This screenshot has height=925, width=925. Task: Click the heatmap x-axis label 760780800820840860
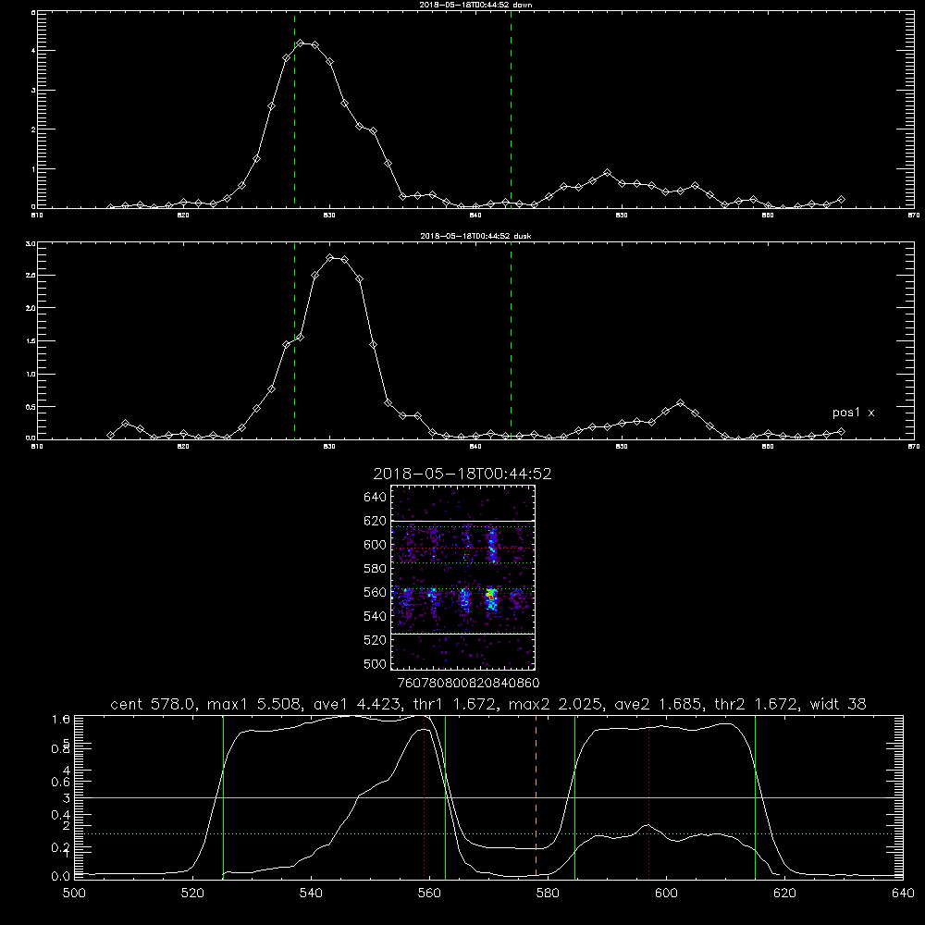pos(469,684)
